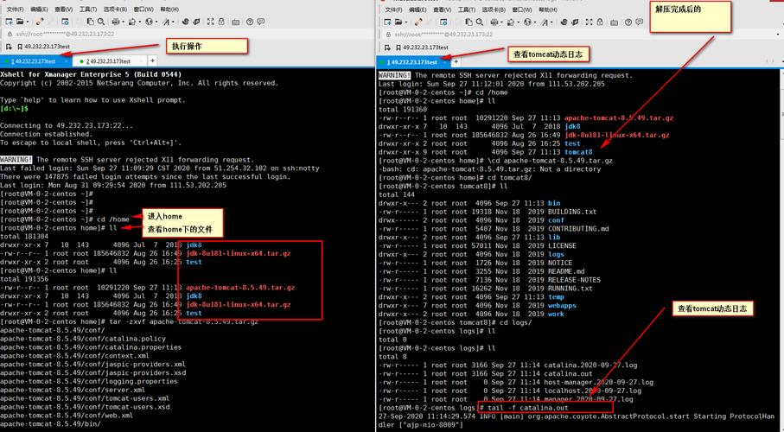This screenshot has width=784, height=432.
Task: Click keyboard compose icon in right window toolbar
Action: tap(614, 22)
